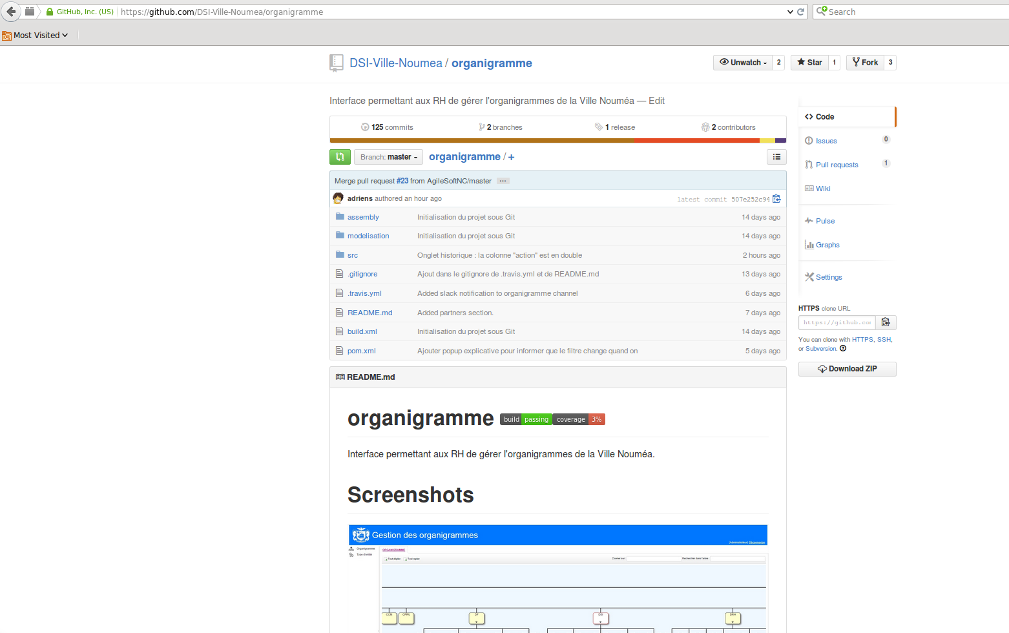This screenshot has width=1009, height=633.
Task: Open the src folder
Action: [353, 255]
